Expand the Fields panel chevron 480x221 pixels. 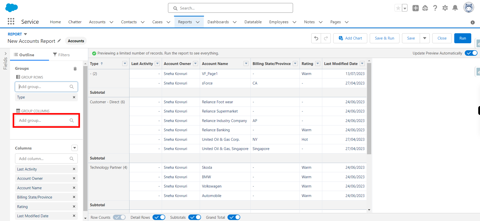click(x=5, y=53)
